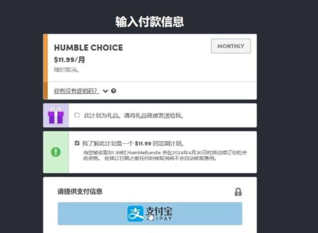This screenshot has width=318, height=233.
Task: Click the MONTHLY plan button
Action: [231, 46]
